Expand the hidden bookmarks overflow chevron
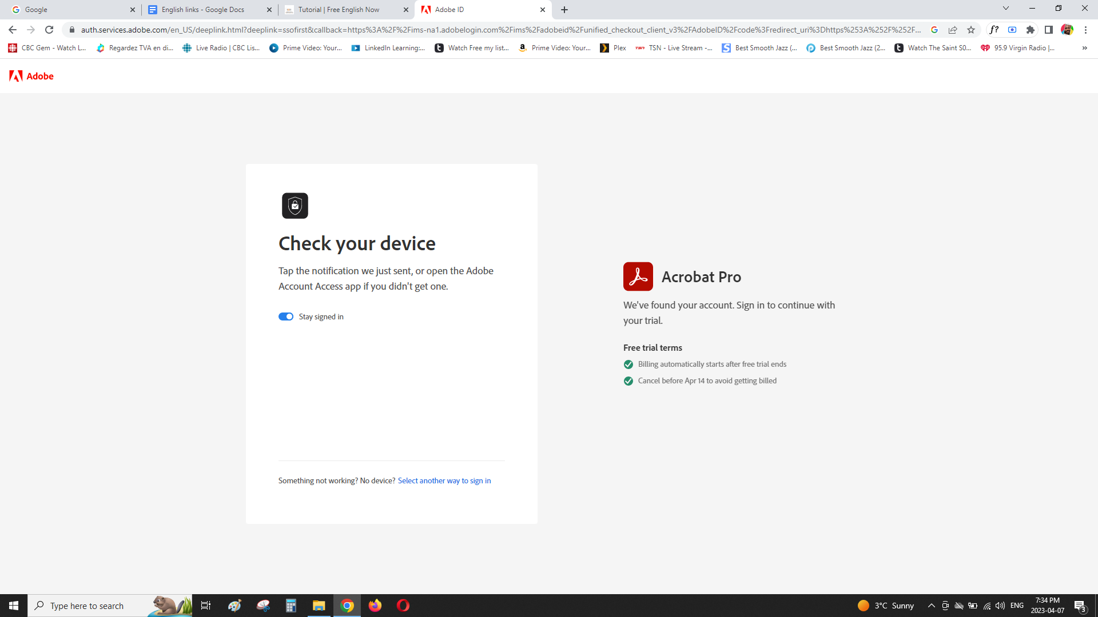The height and width of the screenshot is (617, 1098). [1084, 48]
